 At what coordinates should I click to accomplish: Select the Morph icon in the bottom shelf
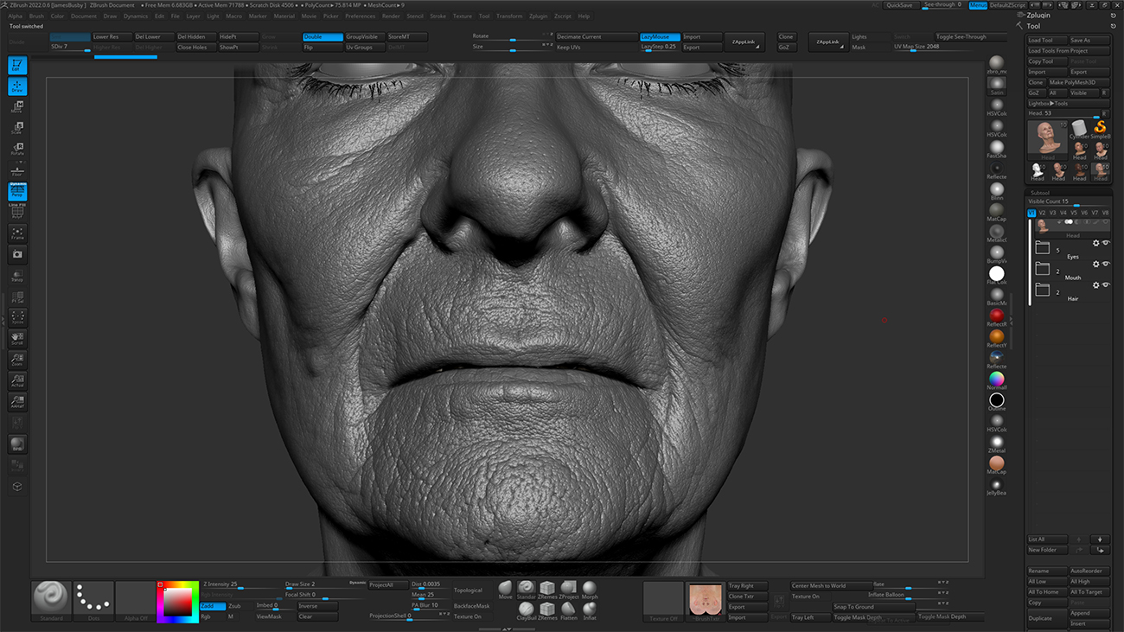click(590, 588)
